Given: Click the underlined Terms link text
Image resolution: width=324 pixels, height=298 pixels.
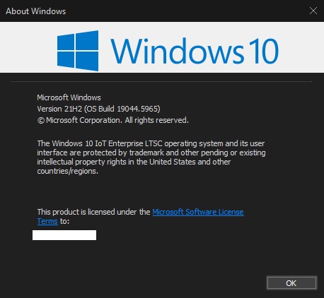Looking at the screenshot, I should [x=47, y=221].
